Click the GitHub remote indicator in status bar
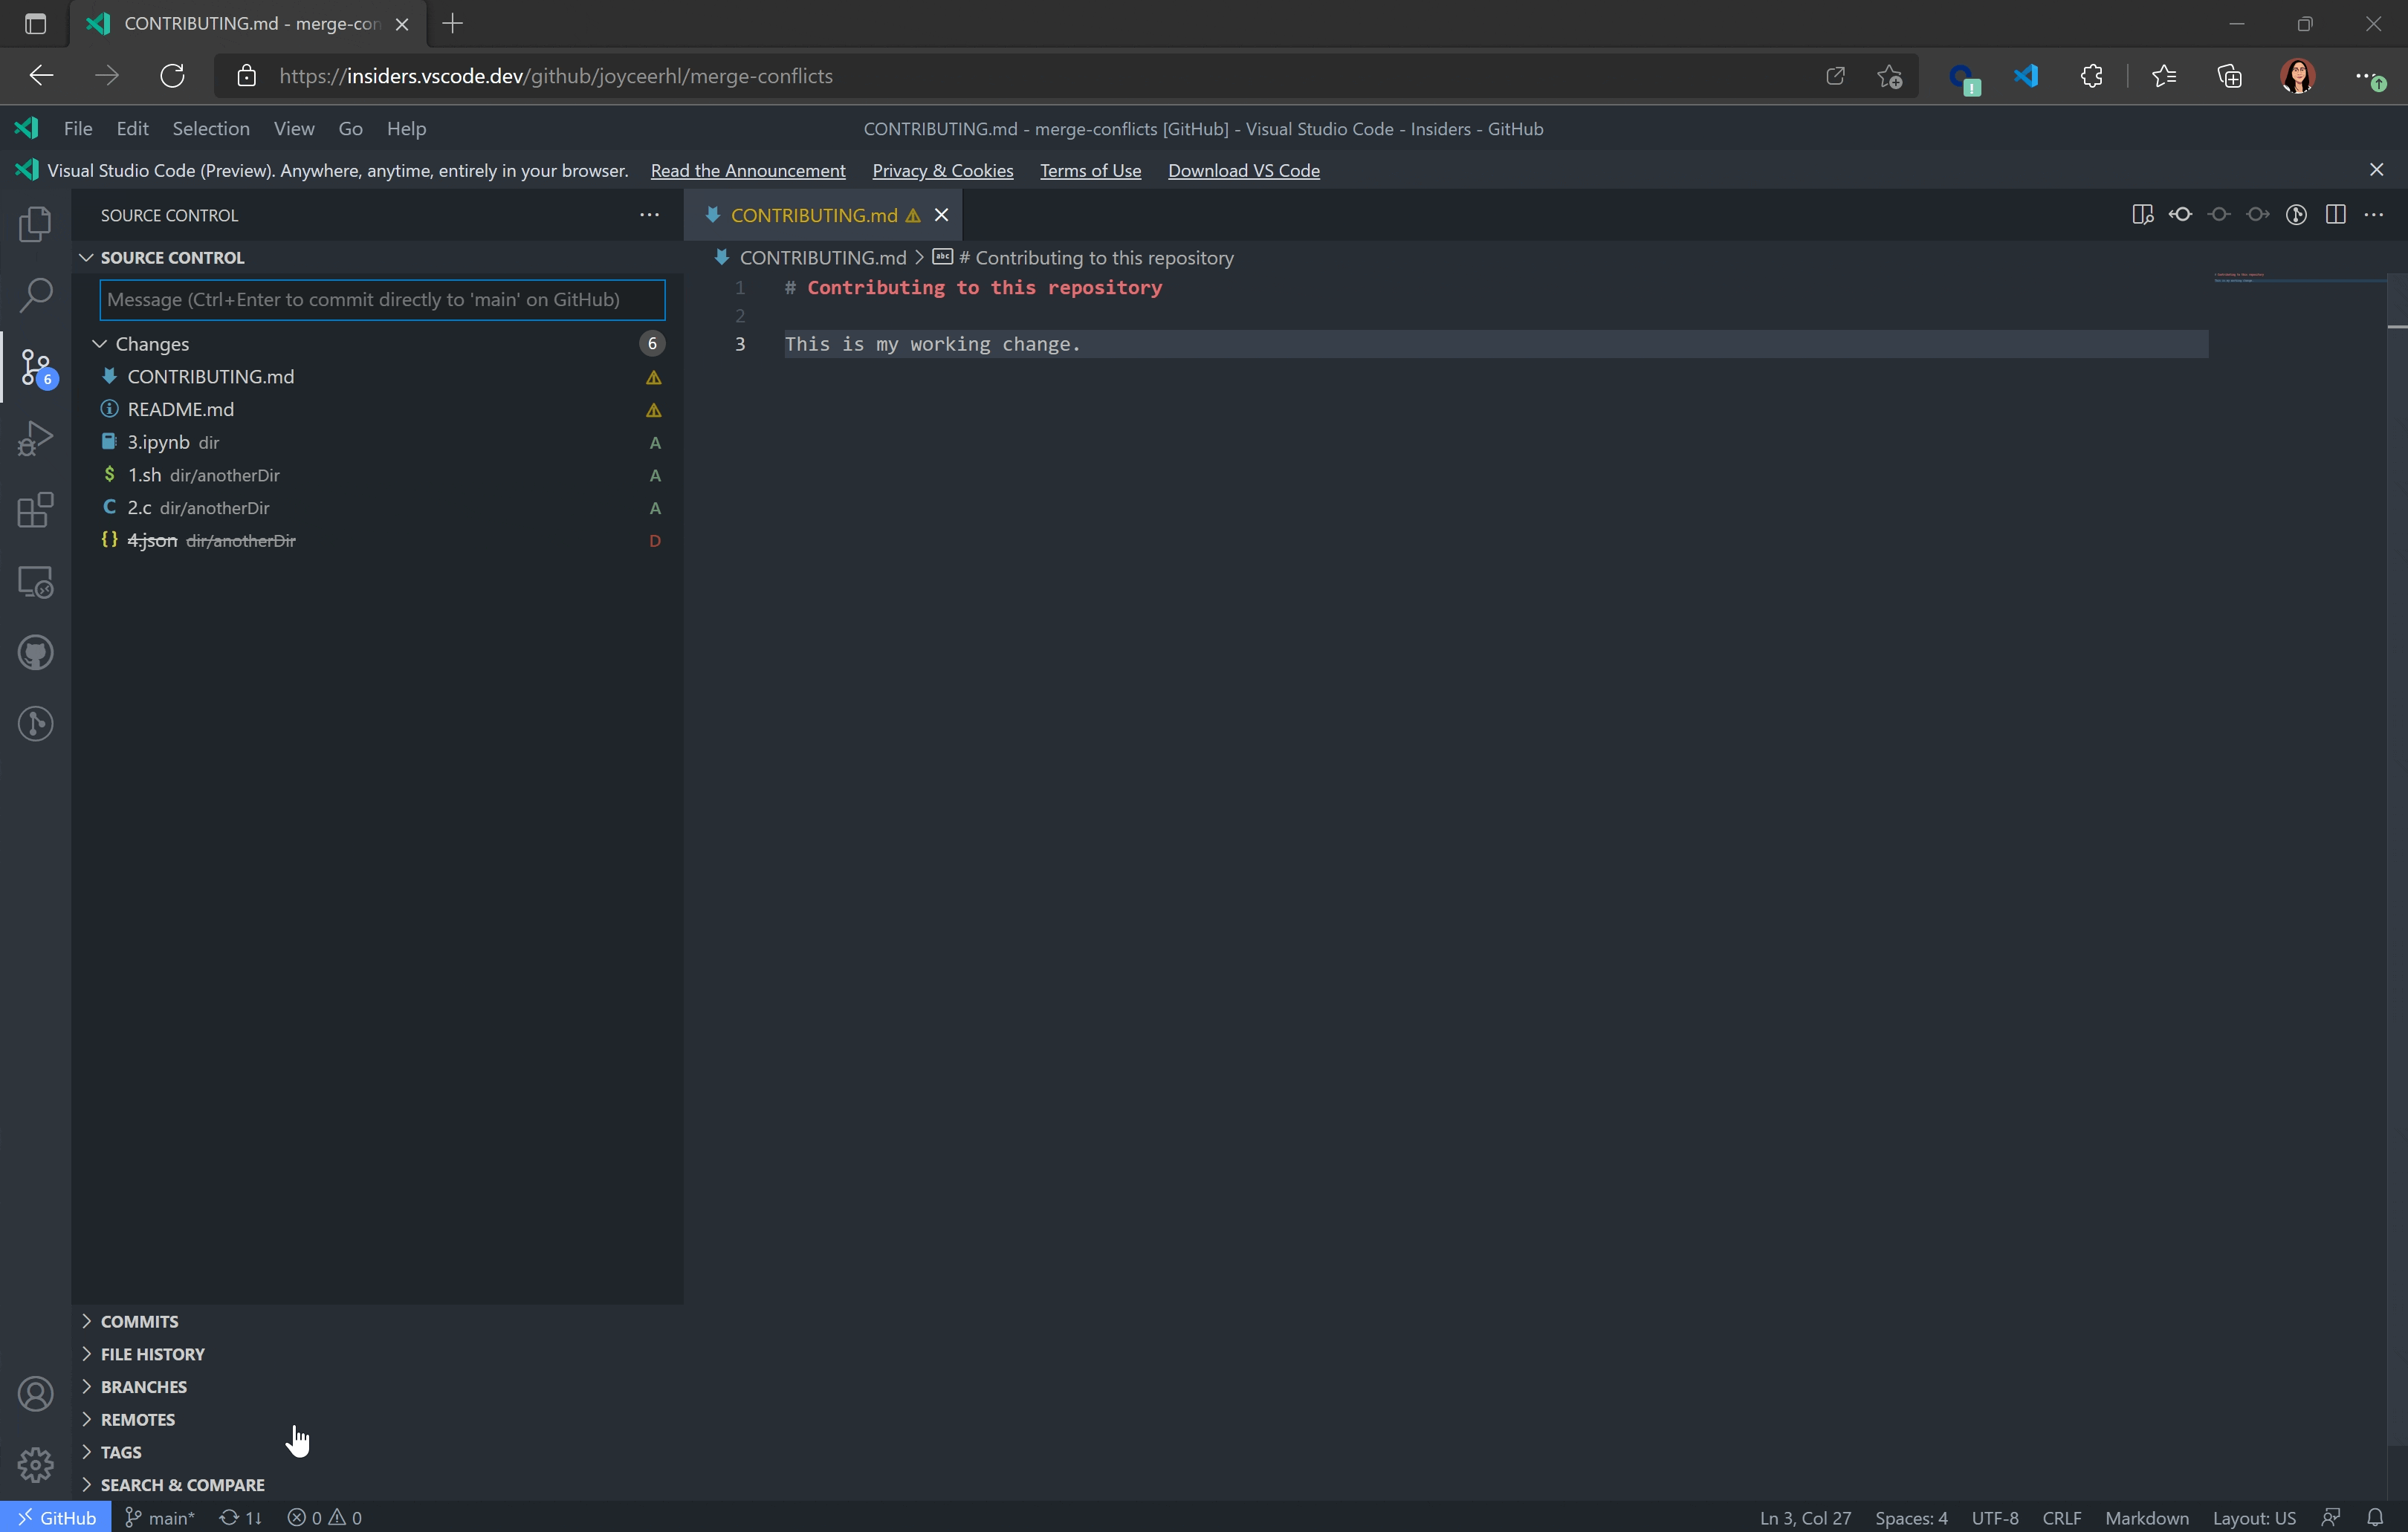The height and width of the screenshot is (1532, 2408). click(56, 1517)
